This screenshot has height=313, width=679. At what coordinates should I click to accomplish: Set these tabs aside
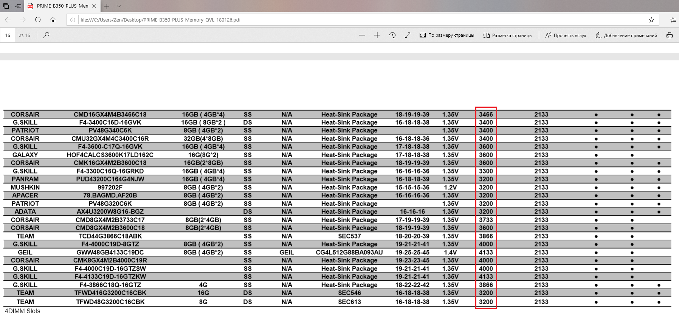coord(18,6)
